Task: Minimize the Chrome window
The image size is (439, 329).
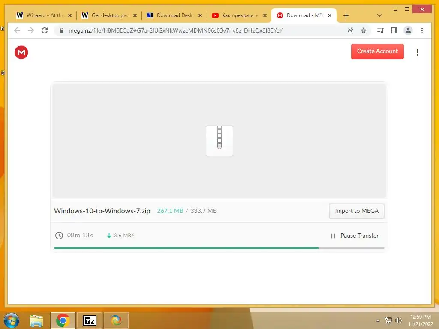Action: (395, 9)
